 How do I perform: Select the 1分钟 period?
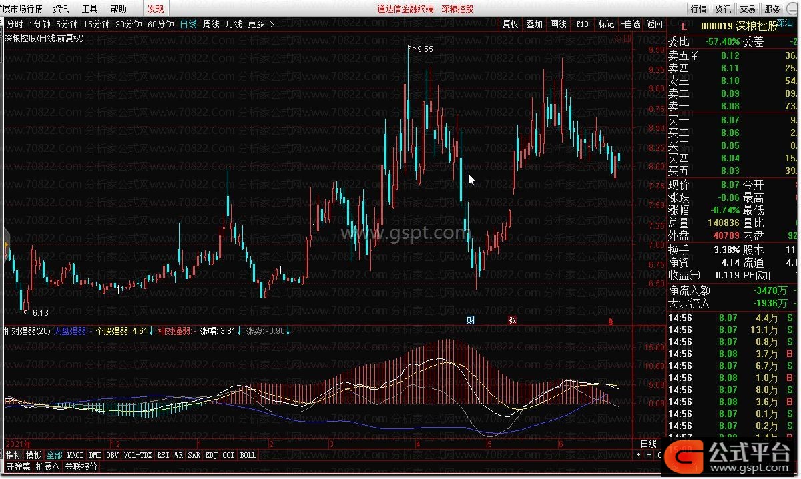click(40, 24)
